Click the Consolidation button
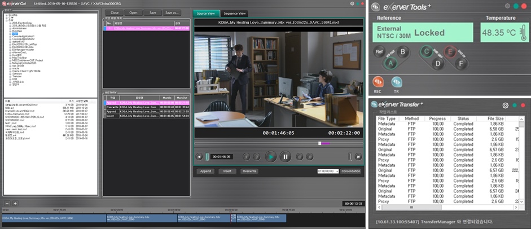The width and height of the screenshot is (531, 229). [350, 171]
